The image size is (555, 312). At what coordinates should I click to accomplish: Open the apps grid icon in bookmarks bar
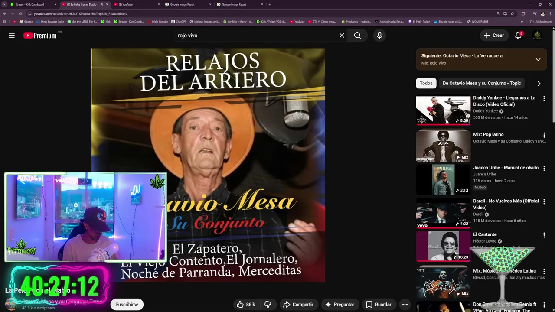(5, 22)
